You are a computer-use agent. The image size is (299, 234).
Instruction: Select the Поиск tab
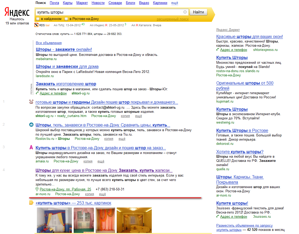[x=41, y=3]
